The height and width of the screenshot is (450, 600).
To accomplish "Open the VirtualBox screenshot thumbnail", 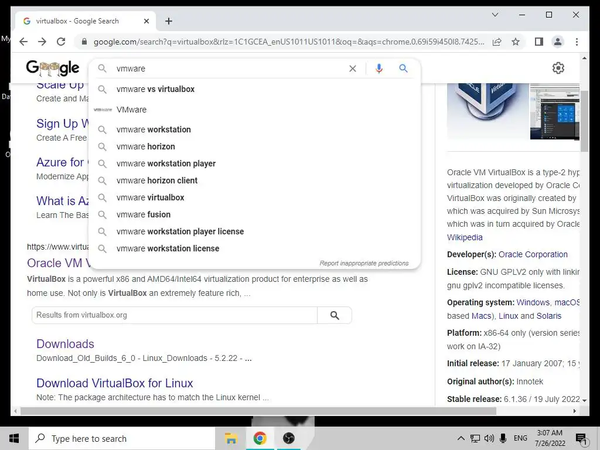I will pyautogui.click(x=554, y=112).
